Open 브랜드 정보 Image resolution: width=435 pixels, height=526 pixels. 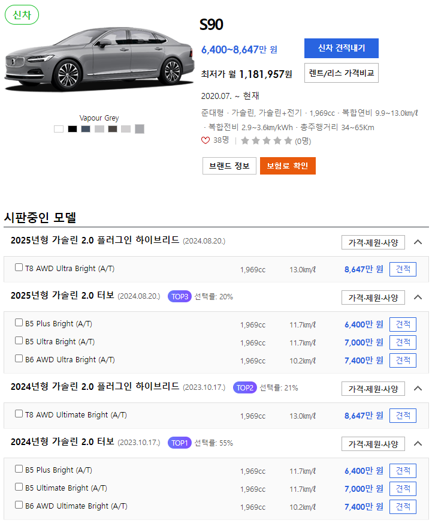229,166
